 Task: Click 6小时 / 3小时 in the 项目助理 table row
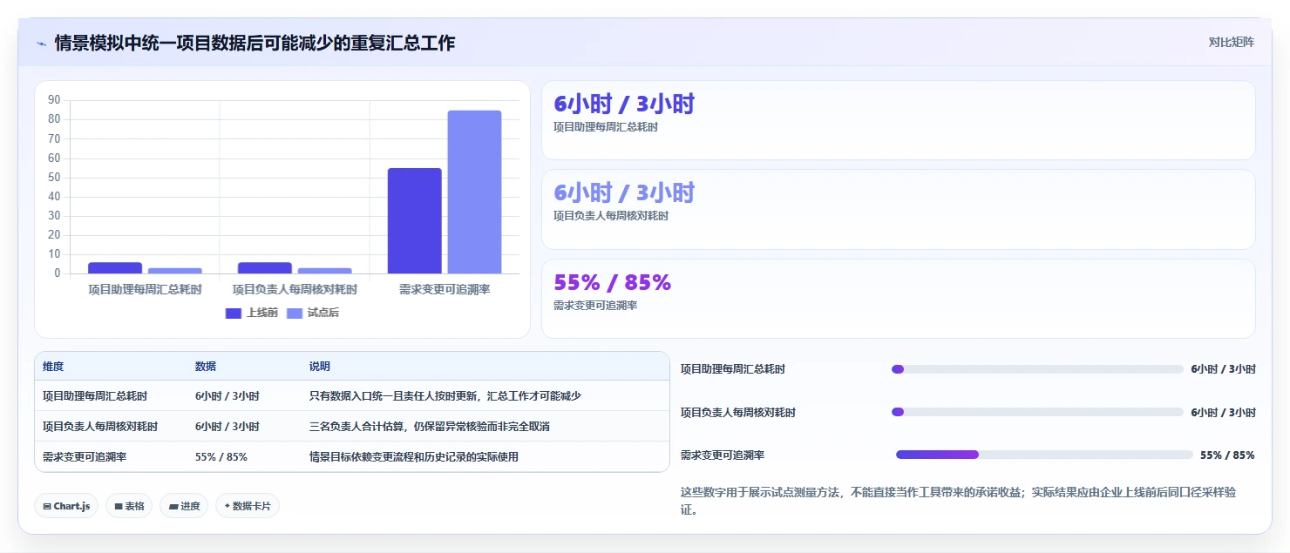(x=227, y=396)
